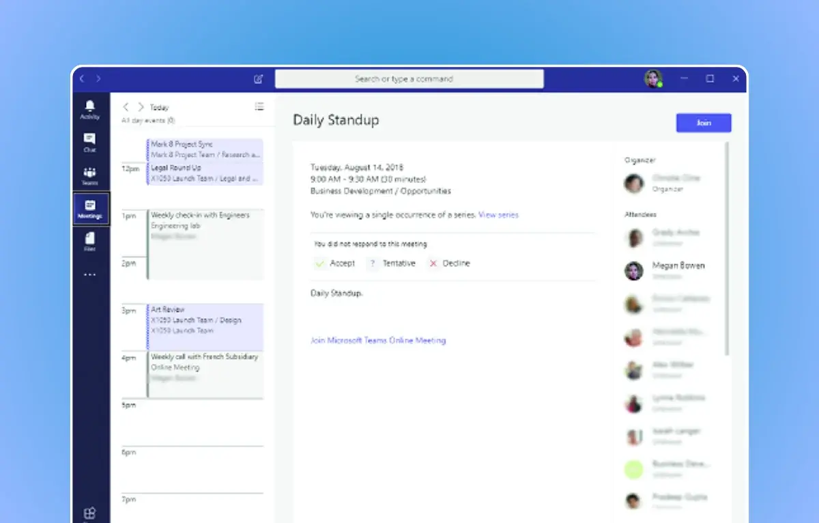Open the Mark 8 Project Sync event
Screen dimensions: 819x523
coord(205,150)
